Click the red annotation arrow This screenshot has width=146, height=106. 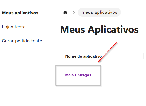107,52
